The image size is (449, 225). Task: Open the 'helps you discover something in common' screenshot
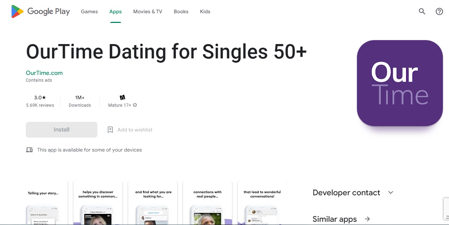click(98, 203)
